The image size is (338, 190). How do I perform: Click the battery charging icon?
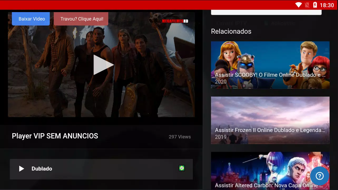[315, 5]
